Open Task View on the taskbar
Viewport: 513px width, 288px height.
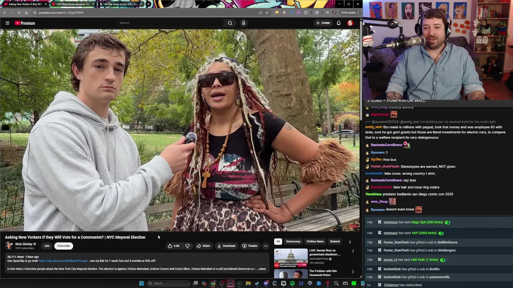[x=195, y=283]
